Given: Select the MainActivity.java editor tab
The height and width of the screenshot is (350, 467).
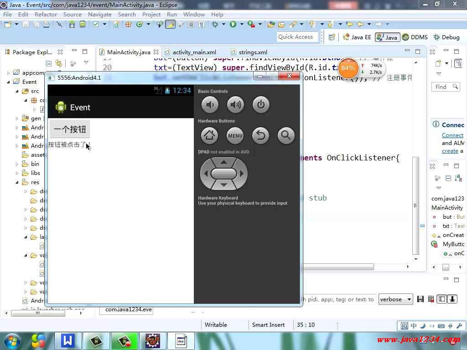Looking at the screenshot, I should pos(128,52).
